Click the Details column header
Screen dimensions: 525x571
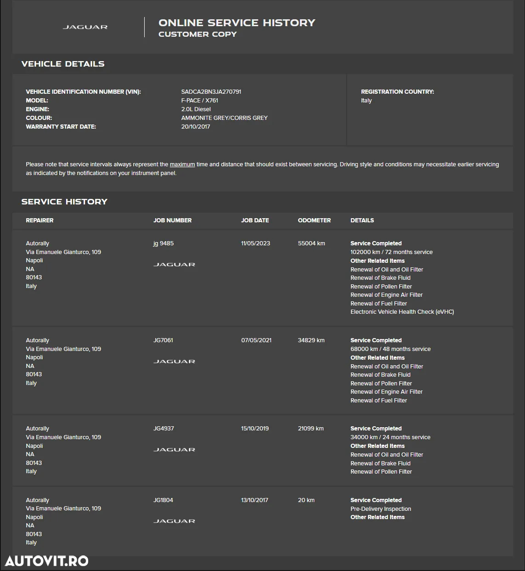[362, 220]
